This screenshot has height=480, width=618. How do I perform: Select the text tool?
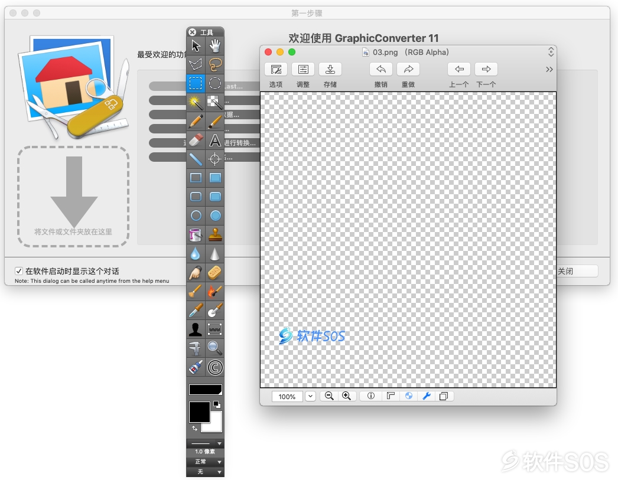pyautogui.click(x=215, y=140)
